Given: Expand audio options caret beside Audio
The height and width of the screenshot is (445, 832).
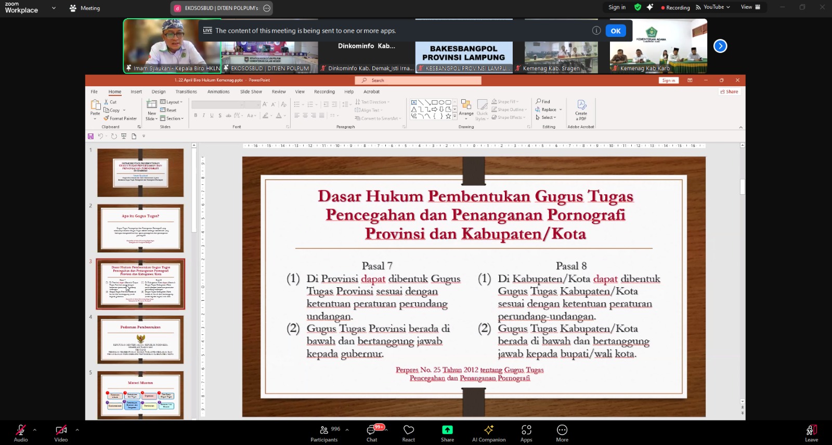Looking at the screenshot, I should coord(35,430).
